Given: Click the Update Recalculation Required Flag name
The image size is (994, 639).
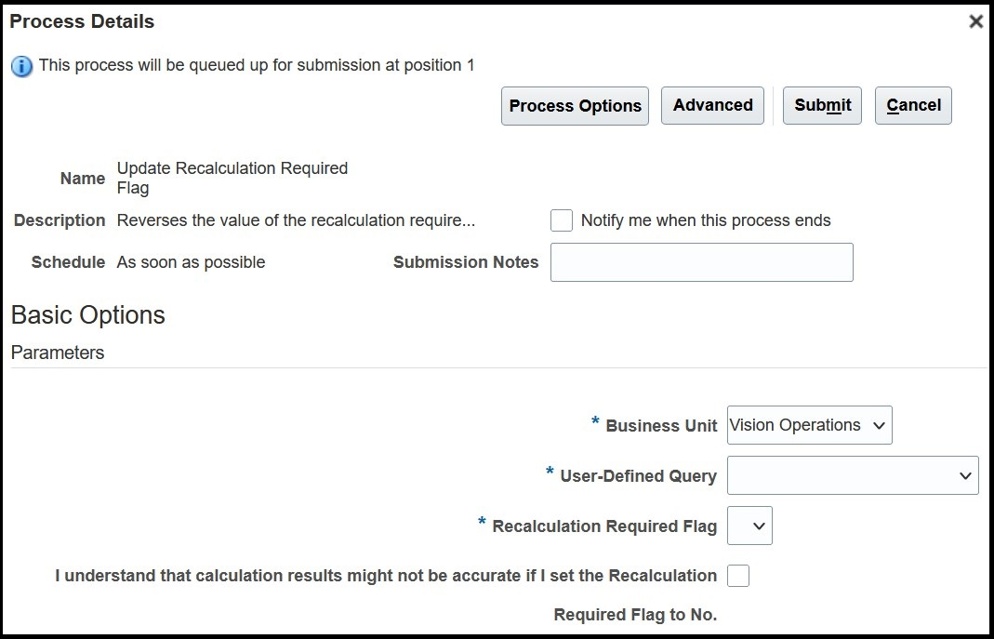Looking at the screenshot, I should click(x=232, y=178).
